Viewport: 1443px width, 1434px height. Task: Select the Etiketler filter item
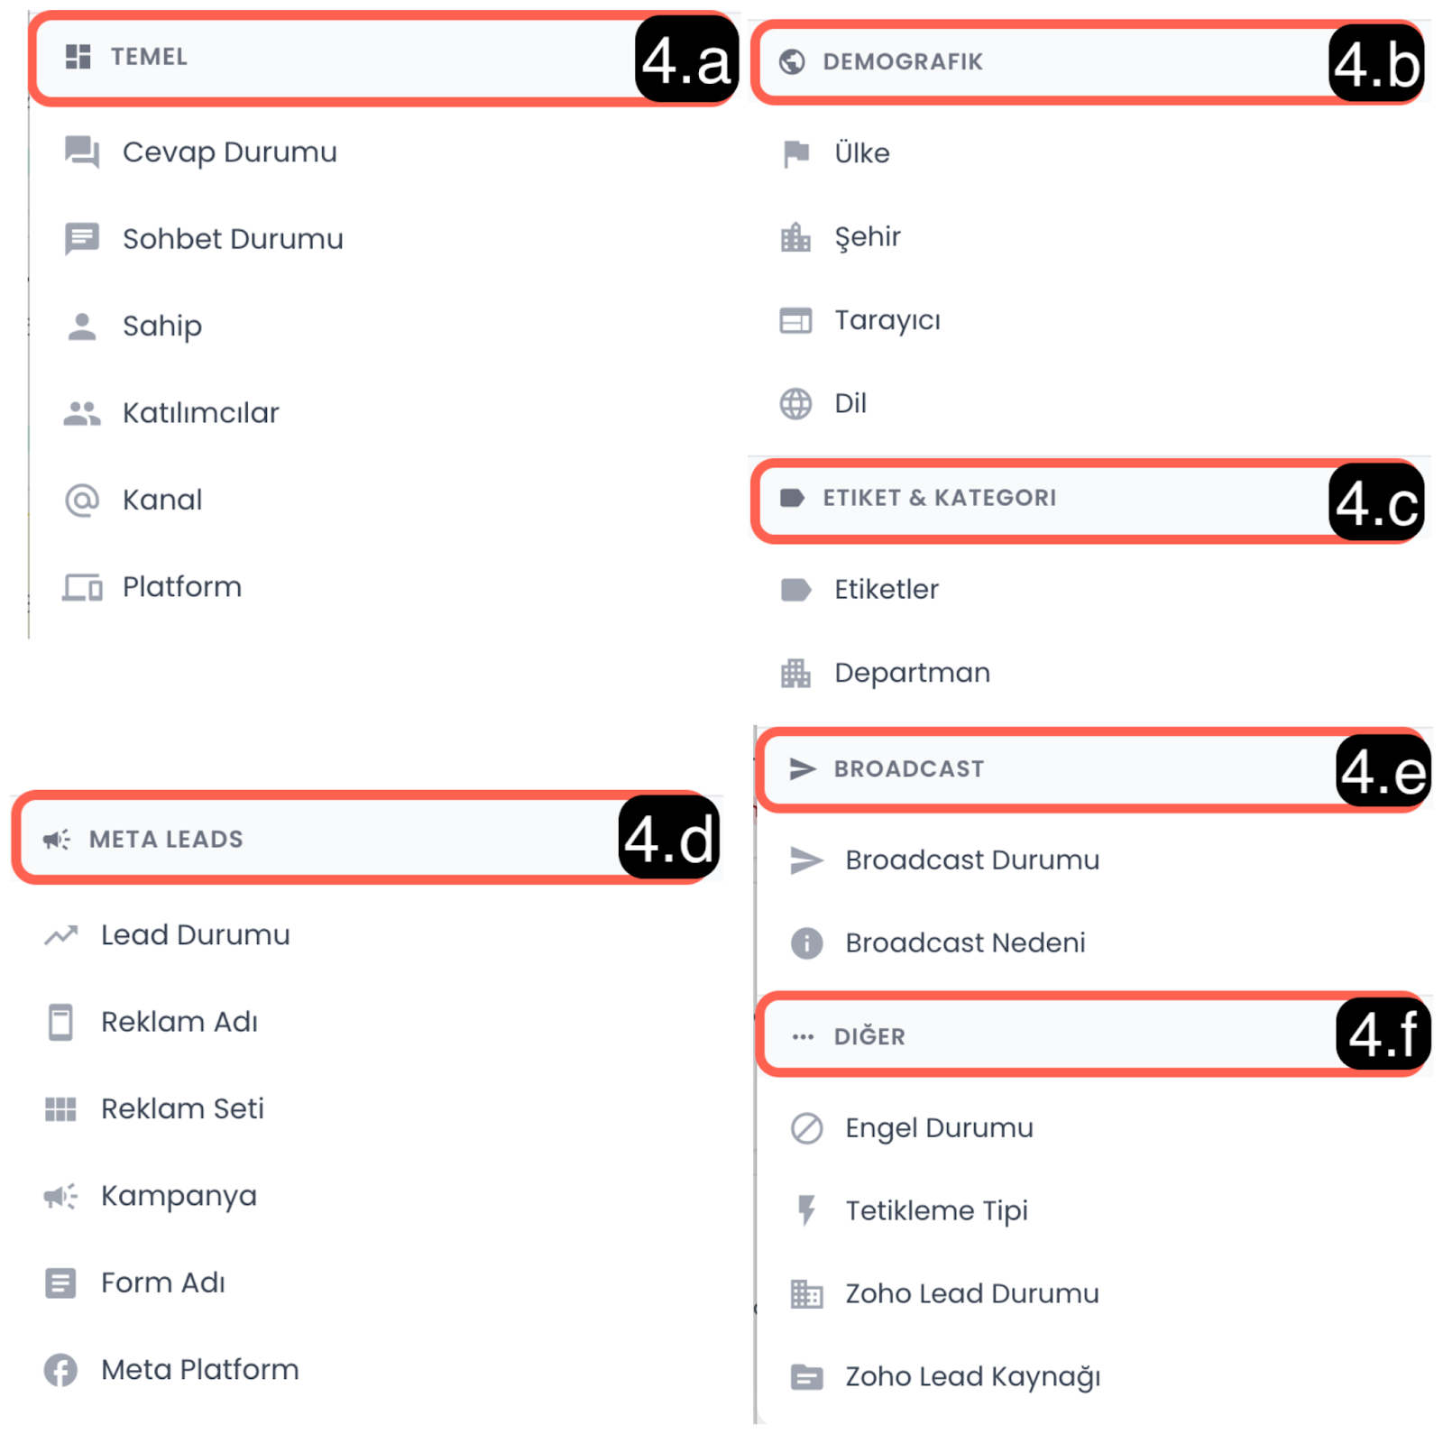[886, 590]
